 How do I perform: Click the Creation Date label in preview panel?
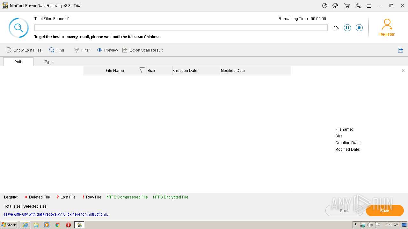348,143
